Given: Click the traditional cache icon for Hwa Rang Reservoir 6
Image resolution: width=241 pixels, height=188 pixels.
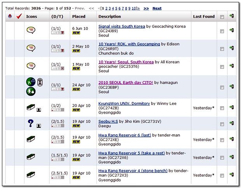Looking at the screenshot, I should click(31, 139).
